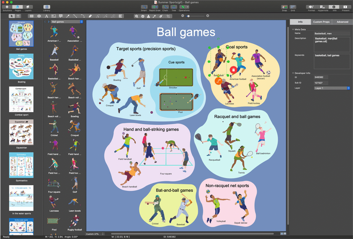Open the Custom 37% zoom dropdown

click(95, 234)
